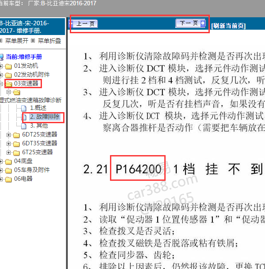Select the 6DT25变速器 label
The height and width of the screenshot is (269, 265).
pyautogui.click(x=40, y=135)
